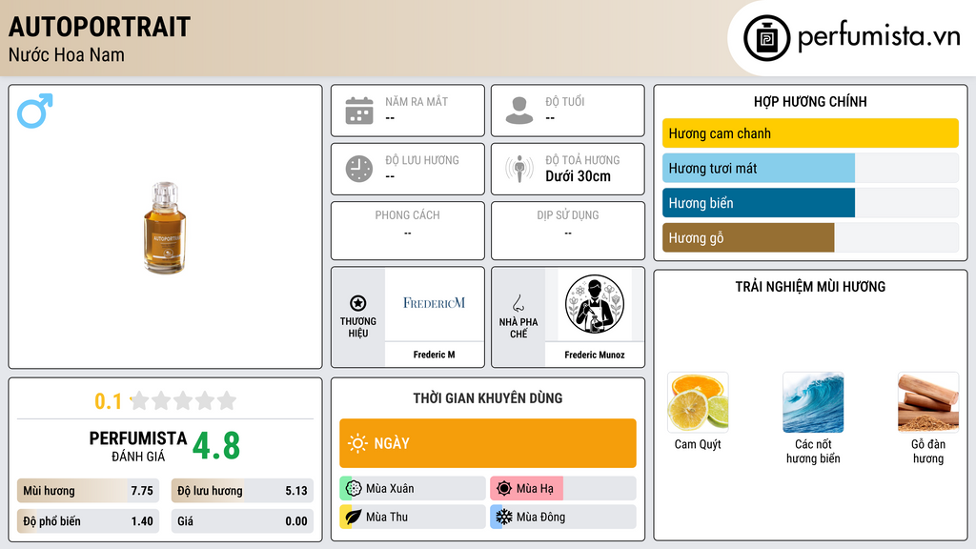
Task: Click the Mùa Đông season bar
Action: (563, 517)
